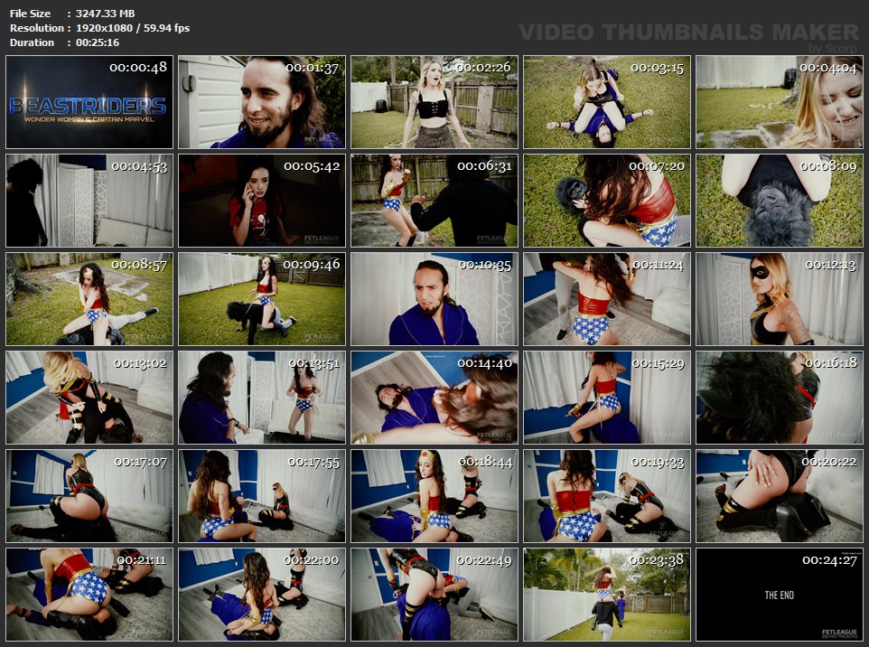The width and height of the screenshot is (869, 647).
Task: Open THE END frame at 00:24:27
Action: (780, 595)
